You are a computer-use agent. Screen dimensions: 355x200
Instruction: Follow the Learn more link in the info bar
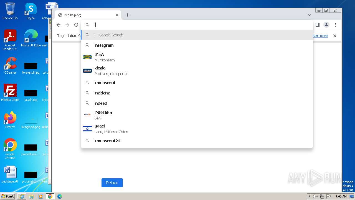[320, 36]
